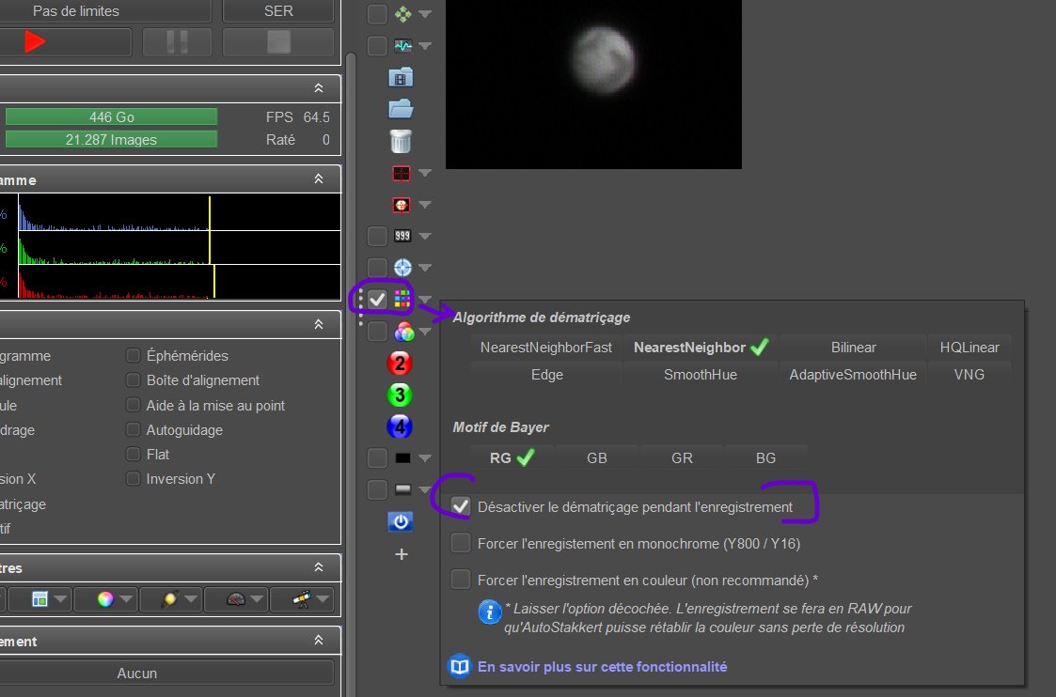The width and height of the screenshot is (1056, 697).
Task: Click the colored Bayer grid icon
Action: tap(402, 299)
